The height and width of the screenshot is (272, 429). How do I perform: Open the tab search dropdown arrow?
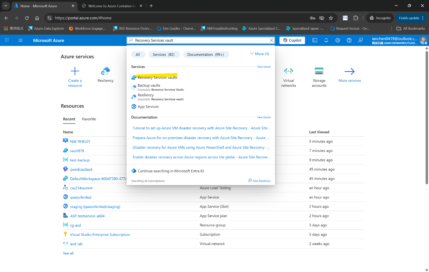(6, 6)
